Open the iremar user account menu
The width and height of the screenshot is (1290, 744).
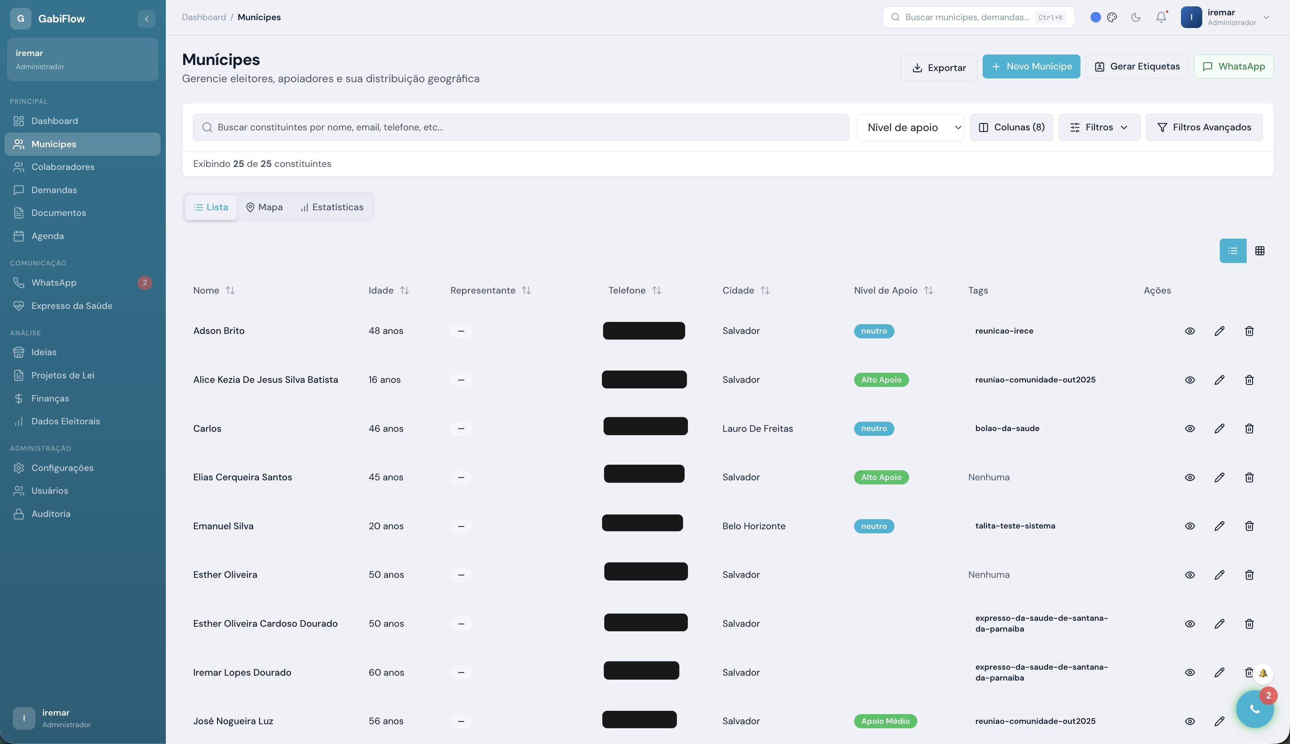tap(1226, 18)
